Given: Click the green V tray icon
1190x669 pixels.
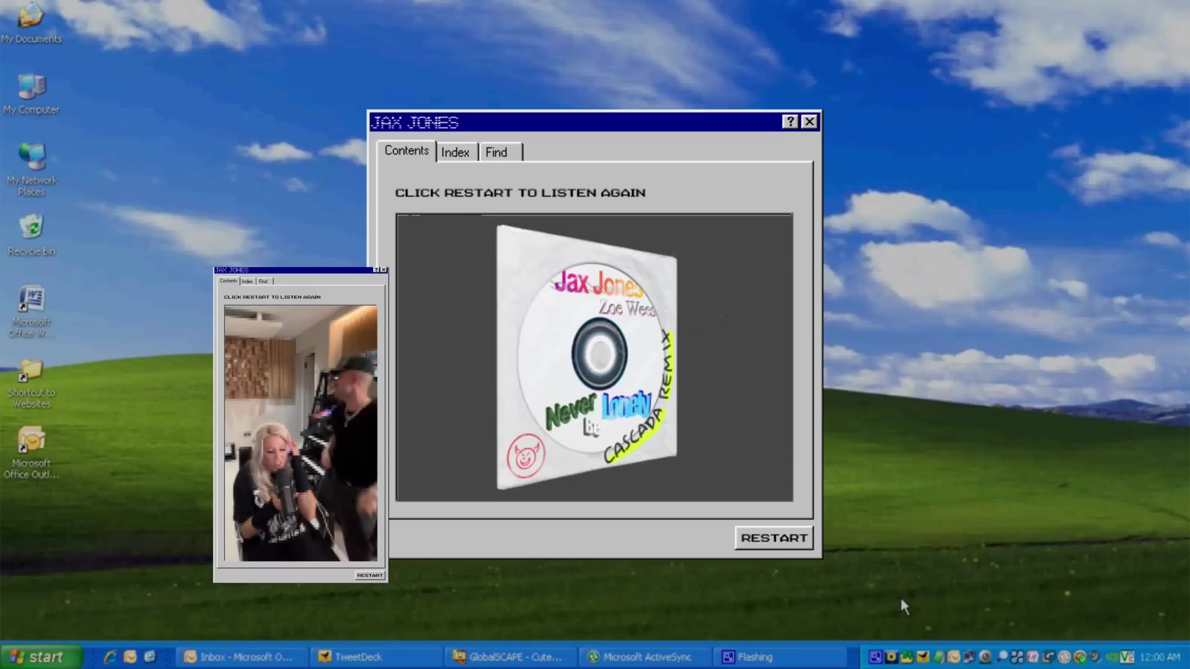Looking at the screenshot, I should tap(1127, 657).
